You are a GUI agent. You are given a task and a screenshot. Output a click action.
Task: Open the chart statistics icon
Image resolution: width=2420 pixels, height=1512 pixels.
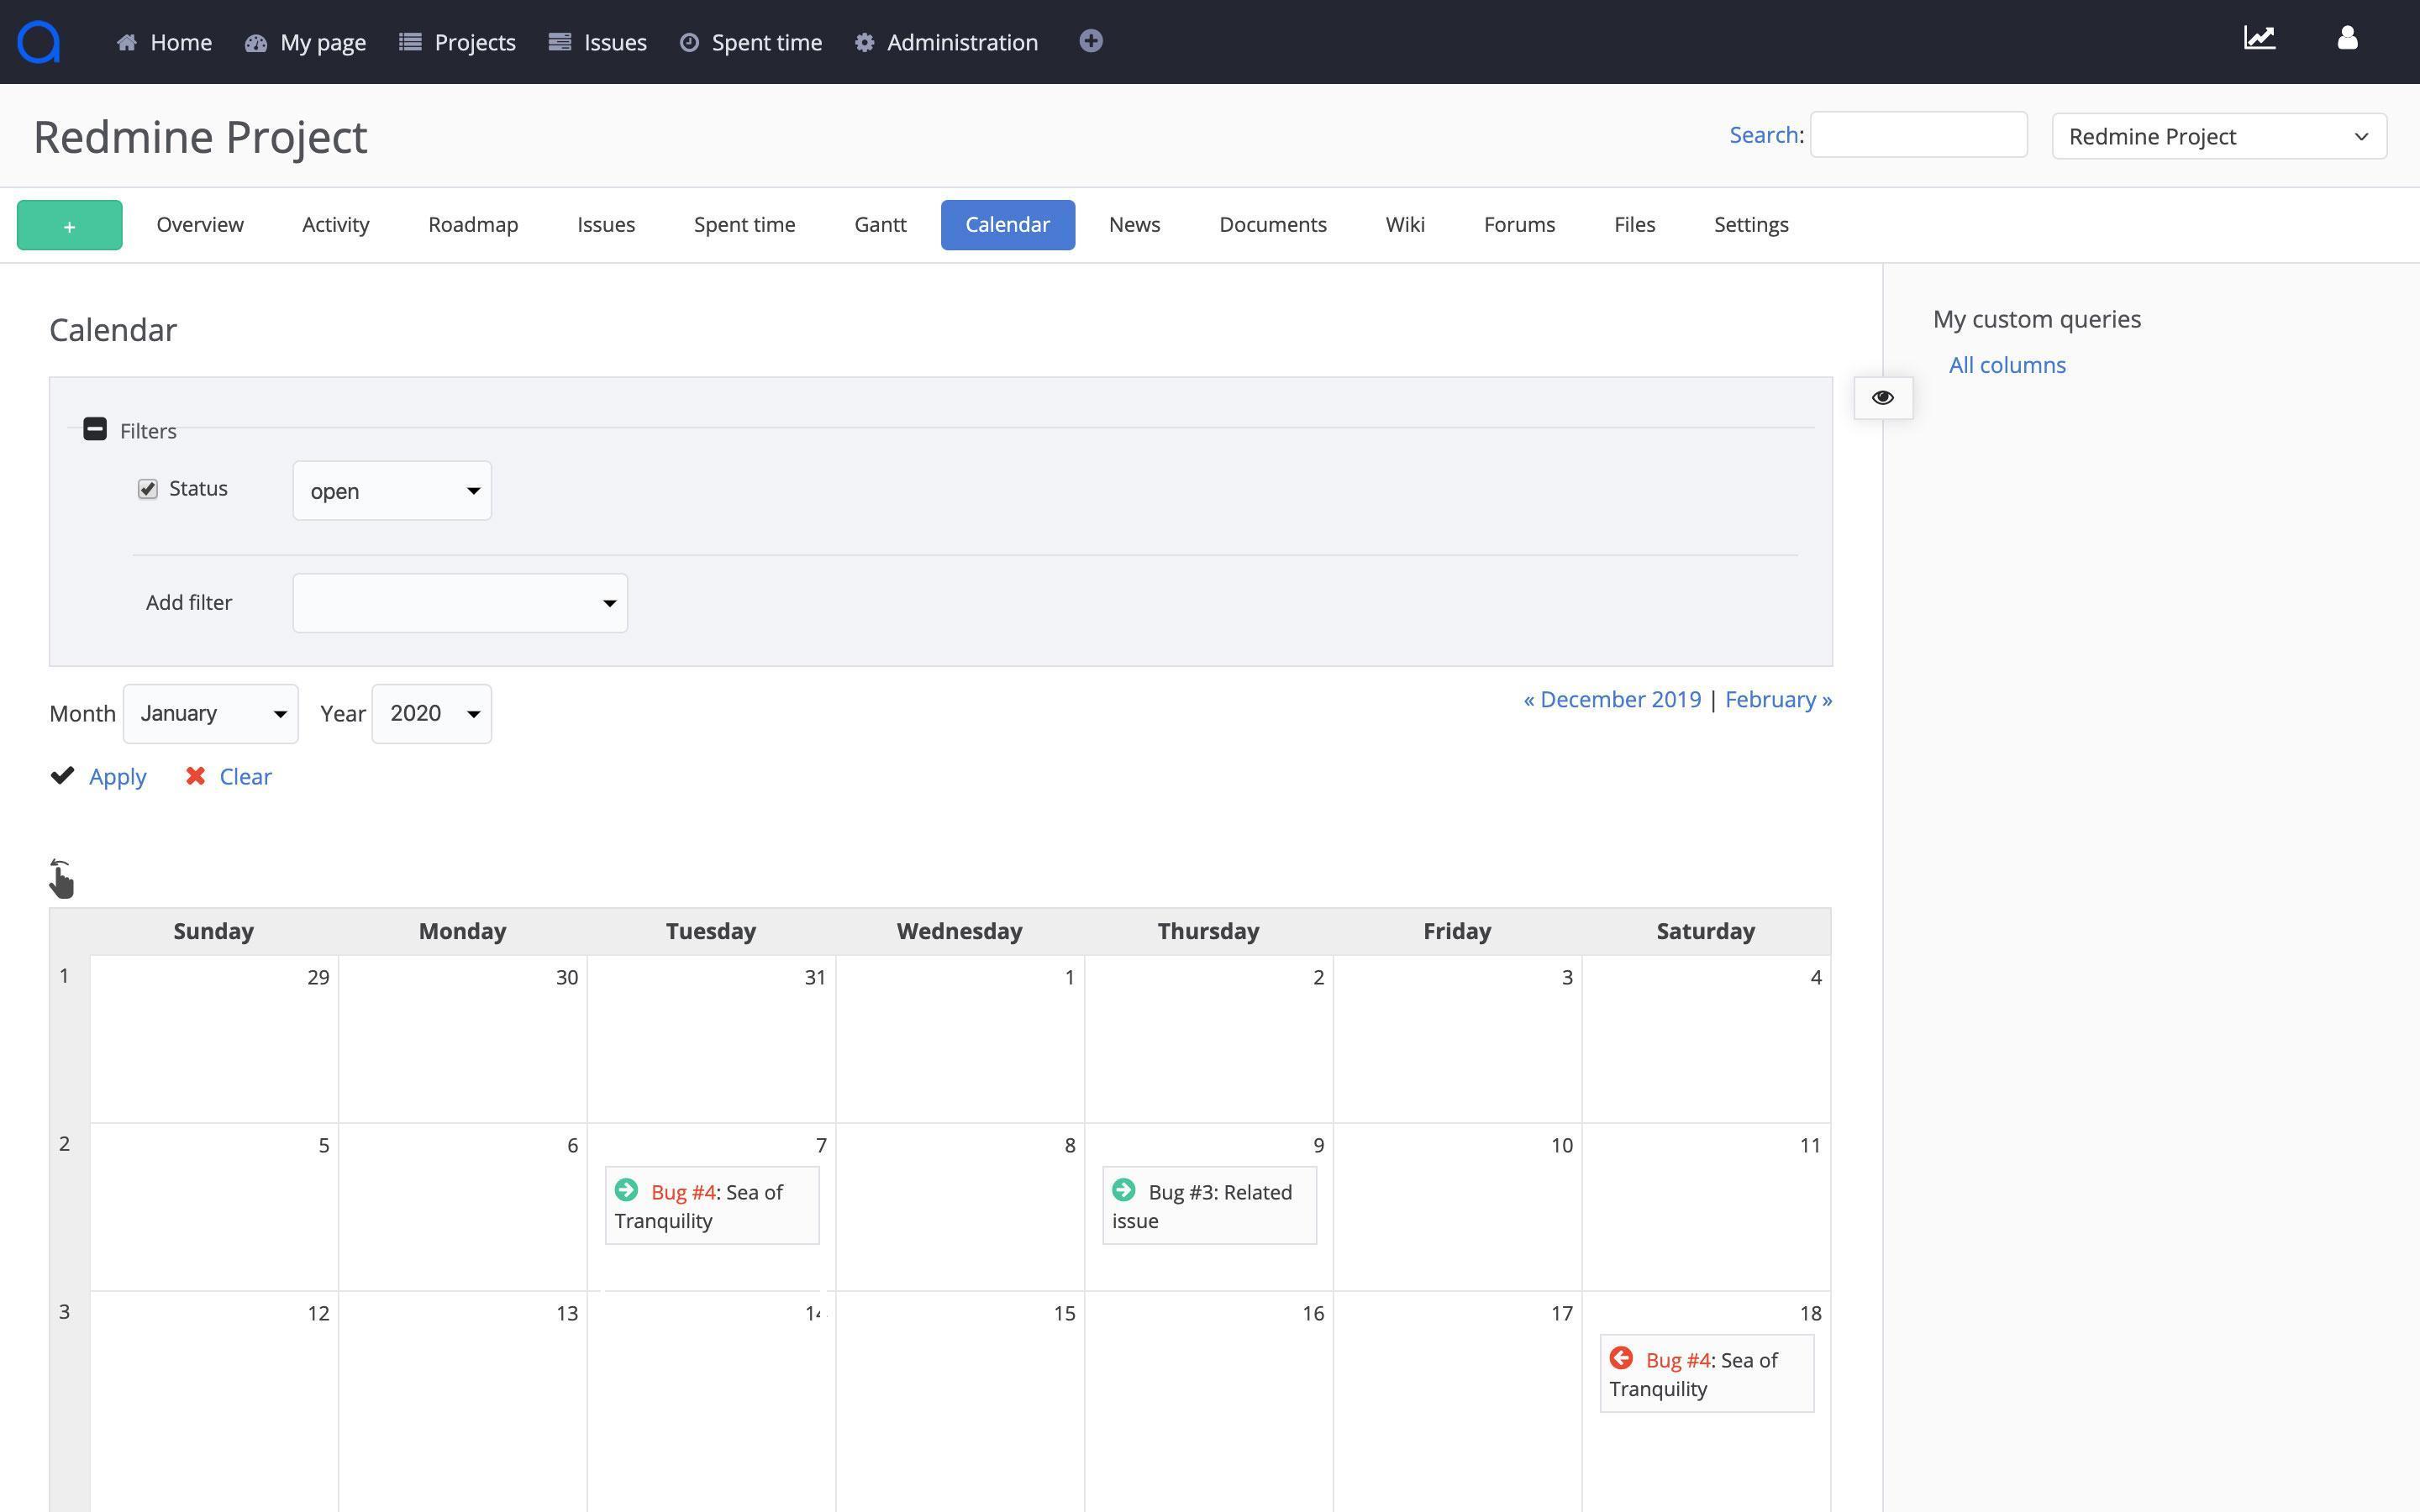(2260, 38)
